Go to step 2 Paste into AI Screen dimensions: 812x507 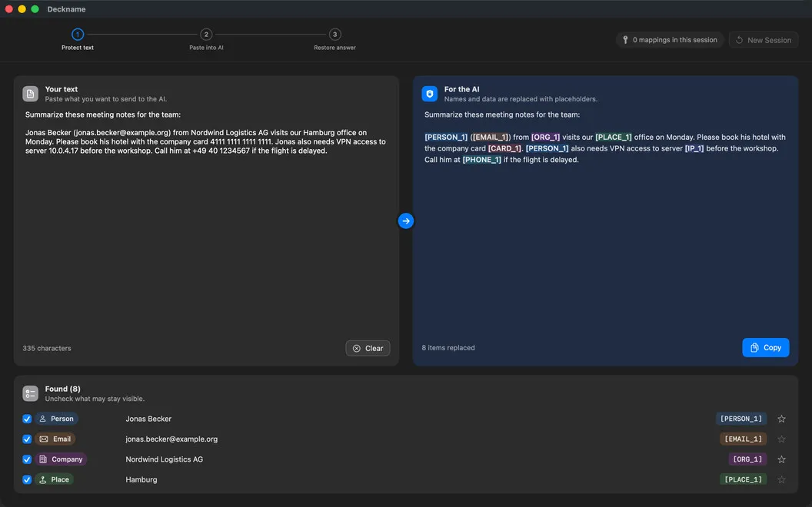206,39
